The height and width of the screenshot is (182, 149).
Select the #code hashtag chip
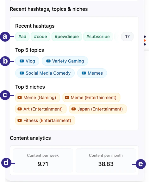coord(40,37)
